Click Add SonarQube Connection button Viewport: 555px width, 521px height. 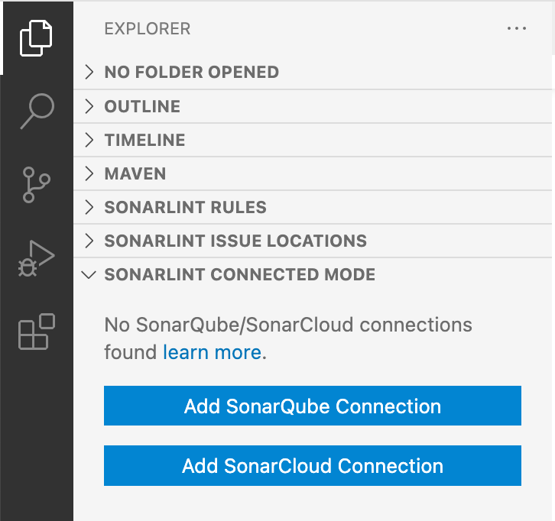(x=313, y=406)
